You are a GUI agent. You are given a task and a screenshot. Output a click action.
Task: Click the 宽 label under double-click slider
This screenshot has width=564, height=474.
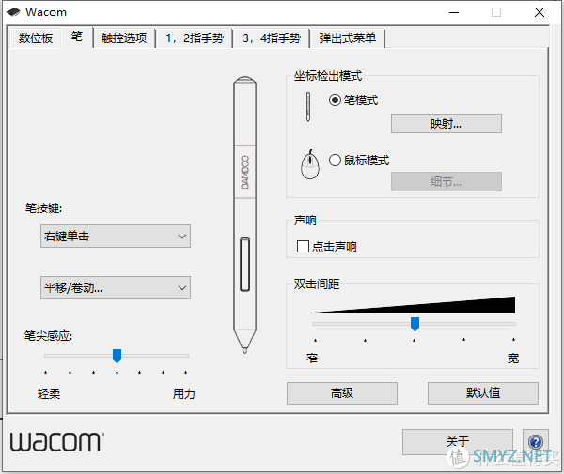coord(513,358)
